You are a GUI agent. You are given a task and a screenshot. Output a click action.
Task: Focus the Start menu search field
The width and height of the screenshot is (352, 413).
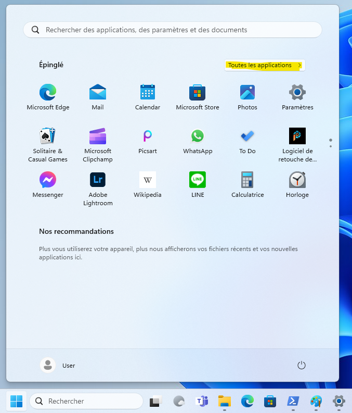tap(173, 30)
